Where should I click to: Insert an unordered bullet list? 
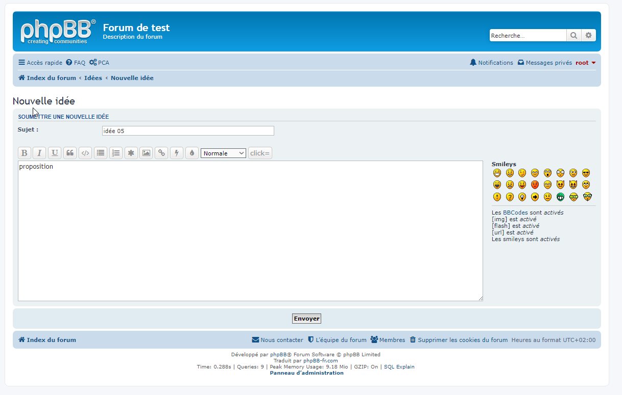point(101,153)
